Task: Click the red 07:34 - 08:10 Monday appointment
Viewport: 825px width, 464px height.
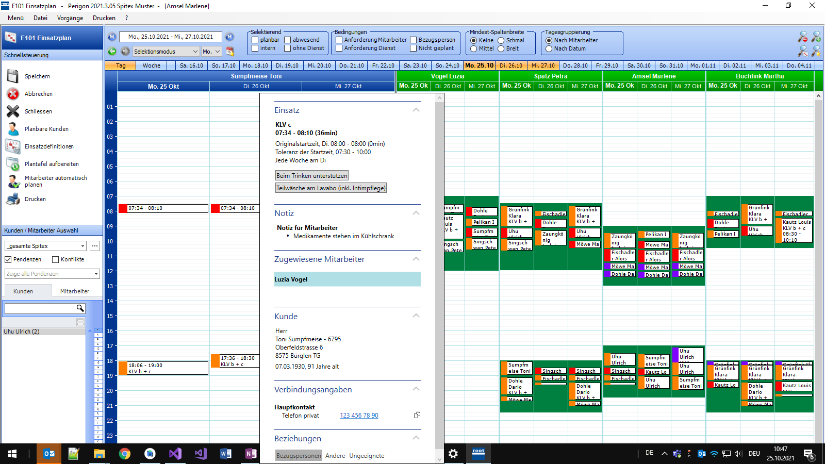Action: [x=163, y=208]
